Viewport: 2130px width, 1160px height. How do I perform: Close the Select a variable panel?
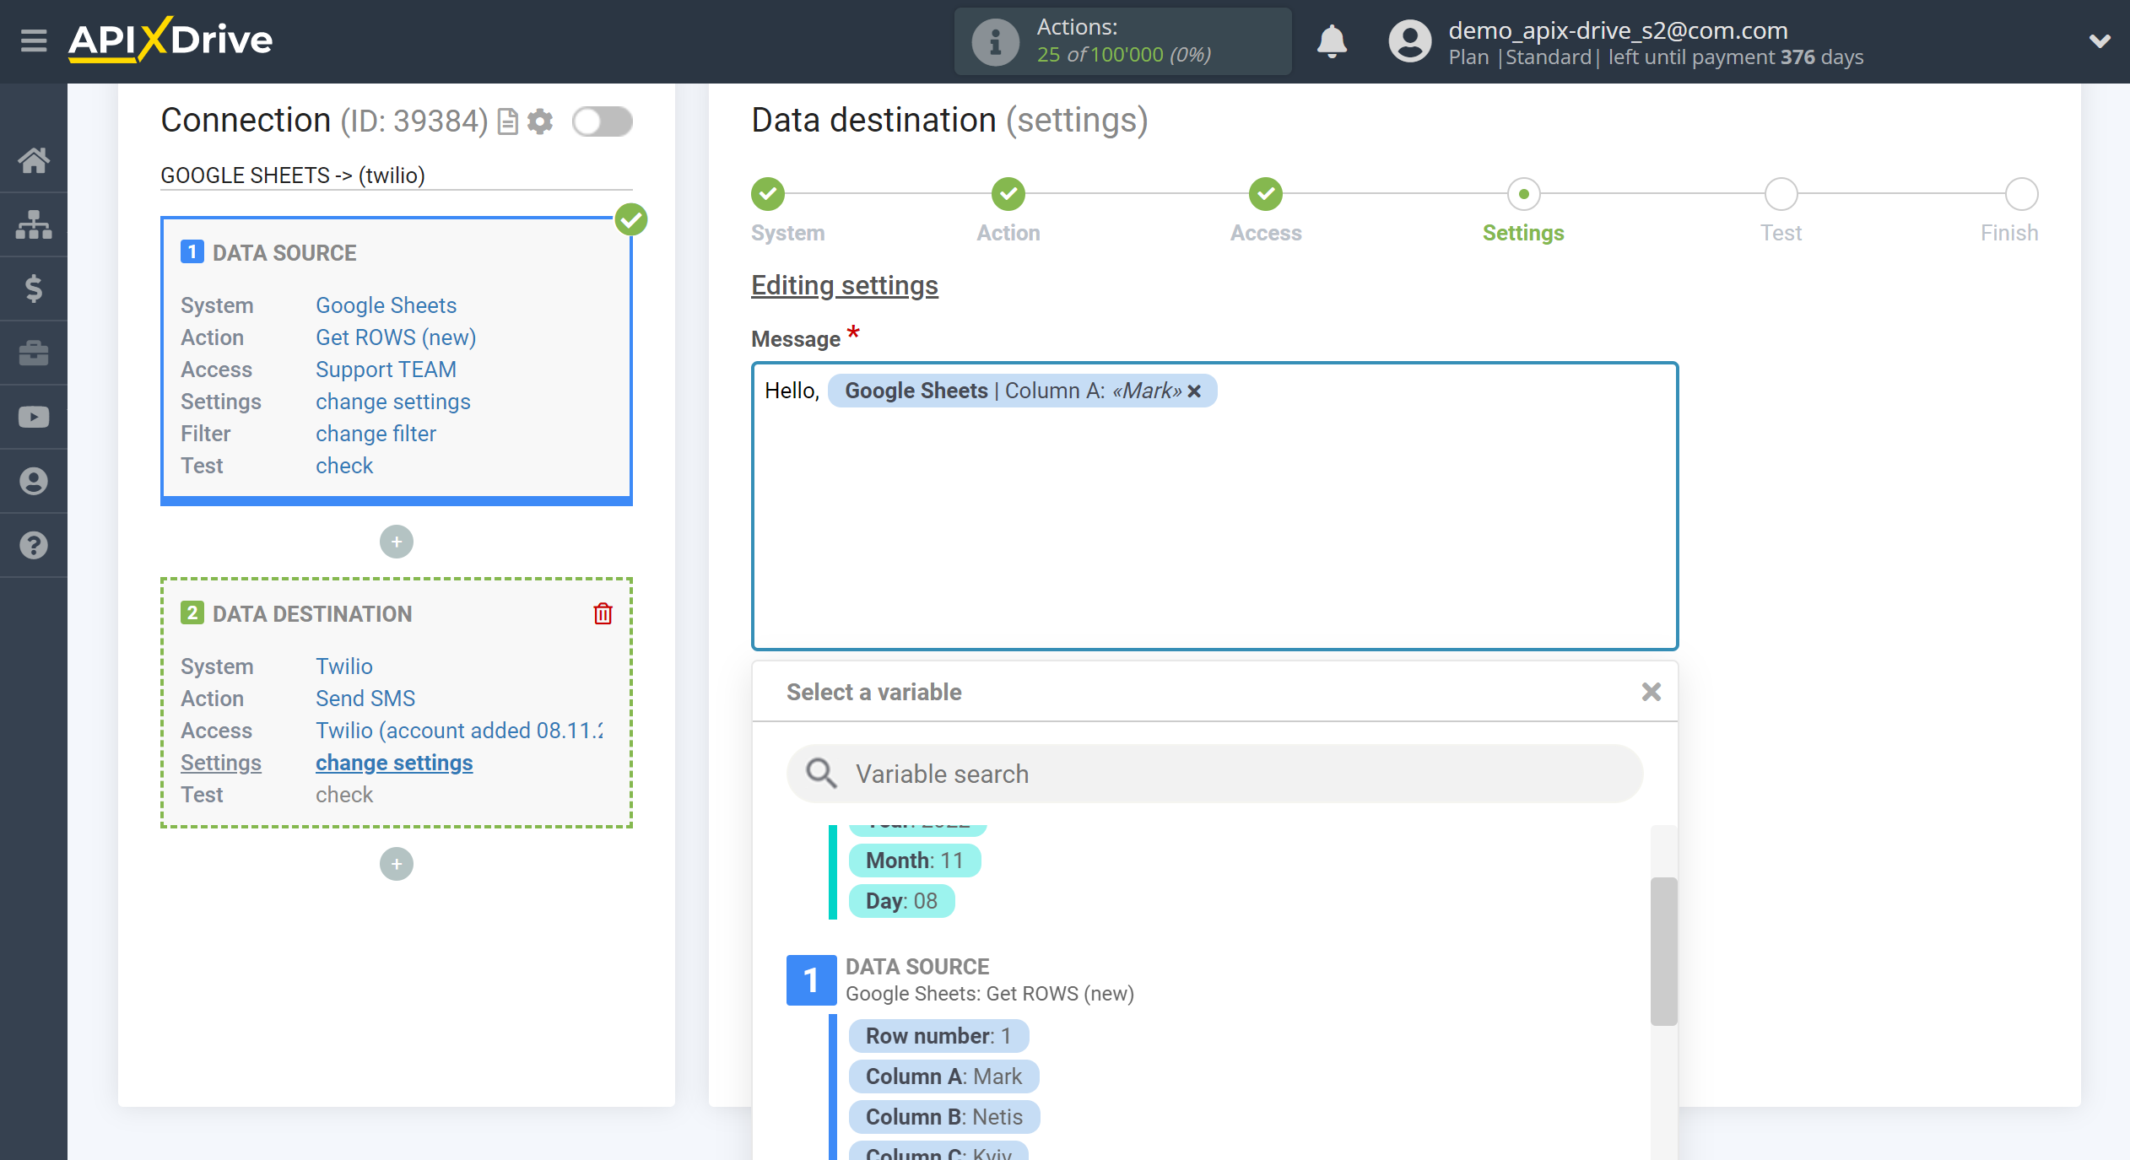[x=1652, y=692]
